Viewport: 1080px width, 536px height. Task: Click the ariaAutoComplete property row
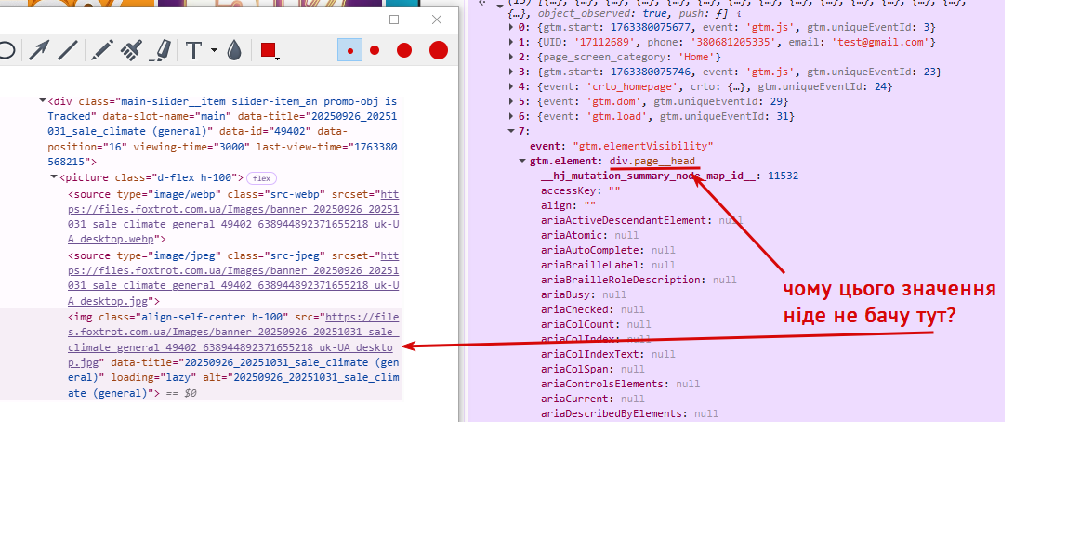pyautogui.click(x=608, y=250)
